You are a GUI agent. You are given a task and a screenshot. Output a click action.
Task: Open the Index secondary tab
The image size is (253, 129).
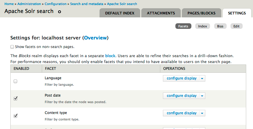pyautogui.click(x=203, y=26)
